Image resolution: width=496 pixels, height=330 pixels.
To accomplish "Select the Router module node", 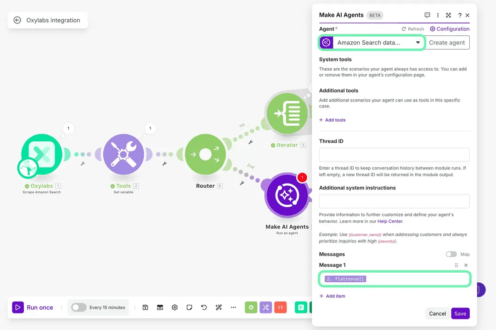I will [x=205, y=155].
